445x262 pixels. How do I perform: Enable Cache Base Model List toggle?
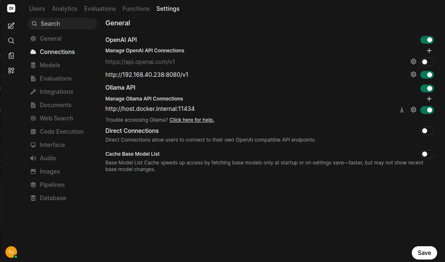pyautogui.click(x=427, y=154)
